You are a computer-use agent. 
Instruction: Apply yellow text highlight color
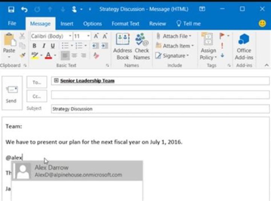click(35, 55)
